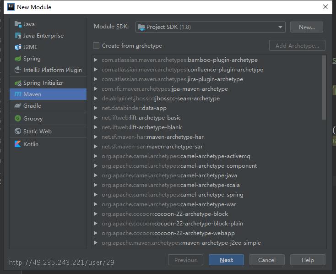The height and width of the screenshot is (274, 336).
Task: Expand the bamboo-plugin-archetype entry
Action: 96,60
